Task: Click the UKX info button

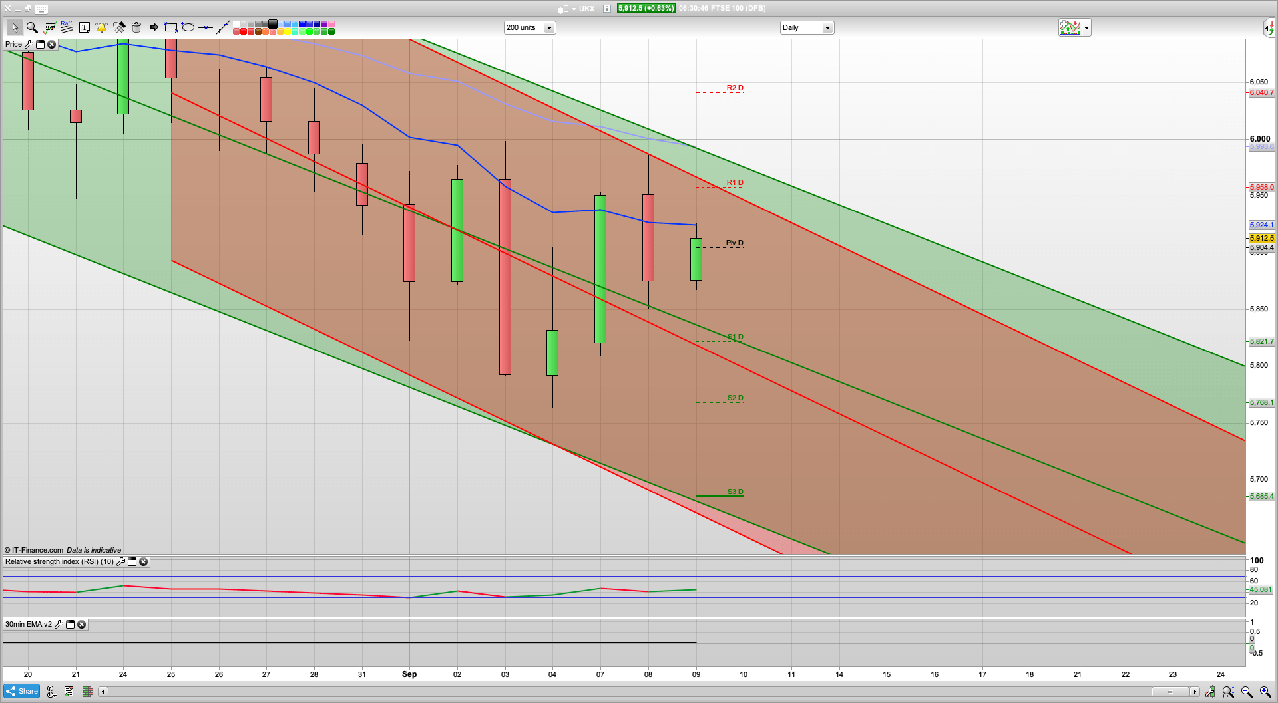Action: [x=606, y=9]
